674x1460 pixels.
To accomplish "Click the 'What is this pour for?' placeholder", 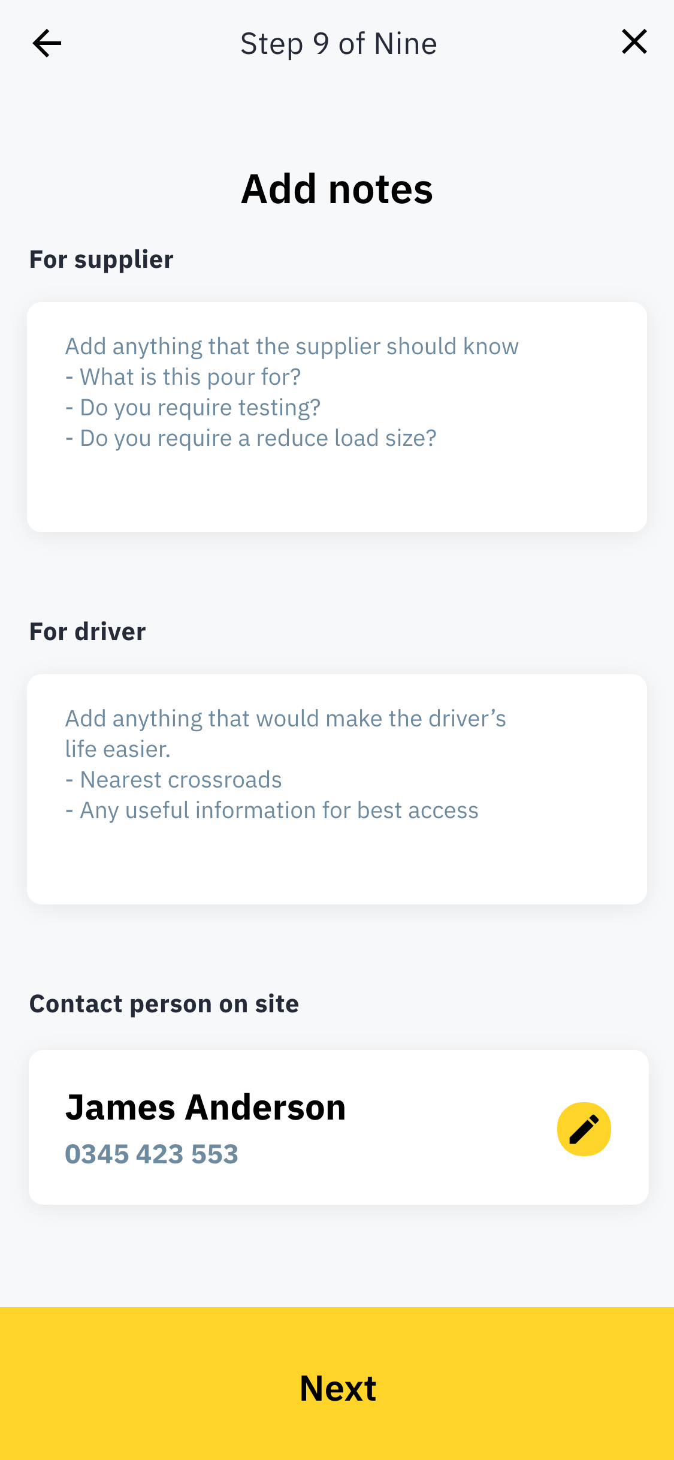I will [x=183, y=377].
